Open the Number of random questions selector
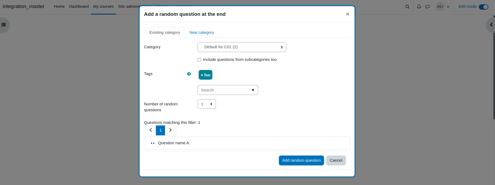The width and height of the screenshot is (495, 185). (206, 104)
